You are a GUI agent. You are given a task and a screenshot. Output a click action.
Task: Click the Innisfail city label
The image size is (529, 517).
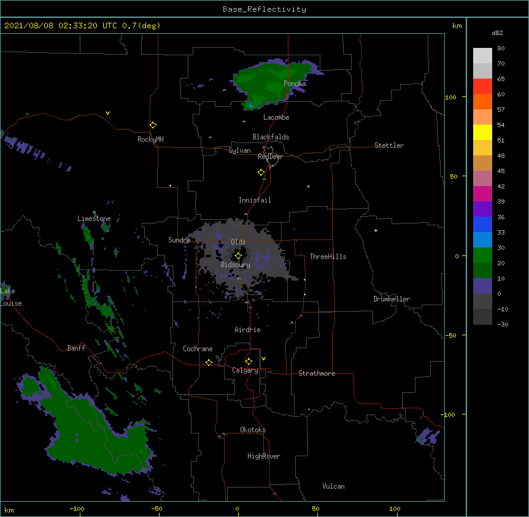click(255, 200)
